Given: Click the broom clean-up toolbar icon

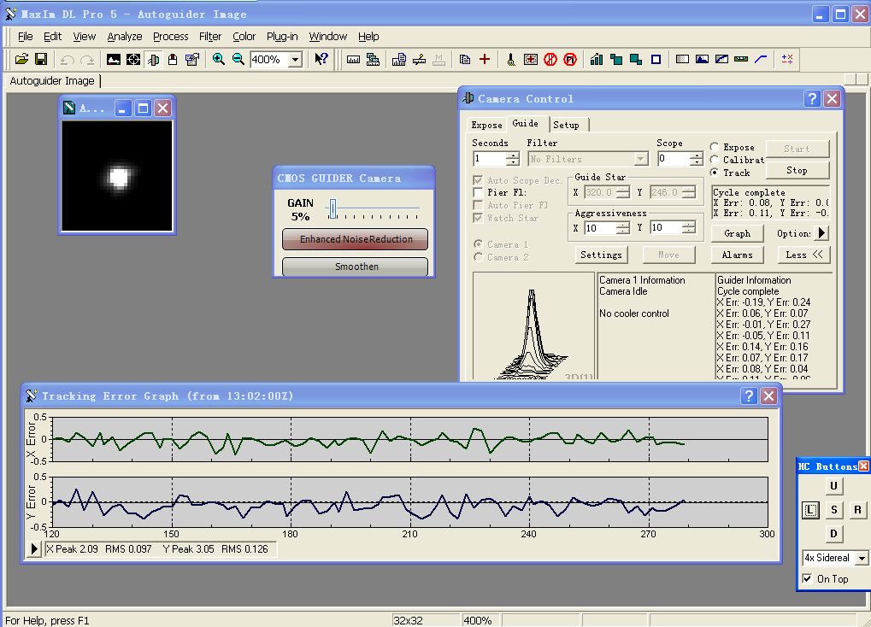Looking at the screenshot, I should [511, 59].
